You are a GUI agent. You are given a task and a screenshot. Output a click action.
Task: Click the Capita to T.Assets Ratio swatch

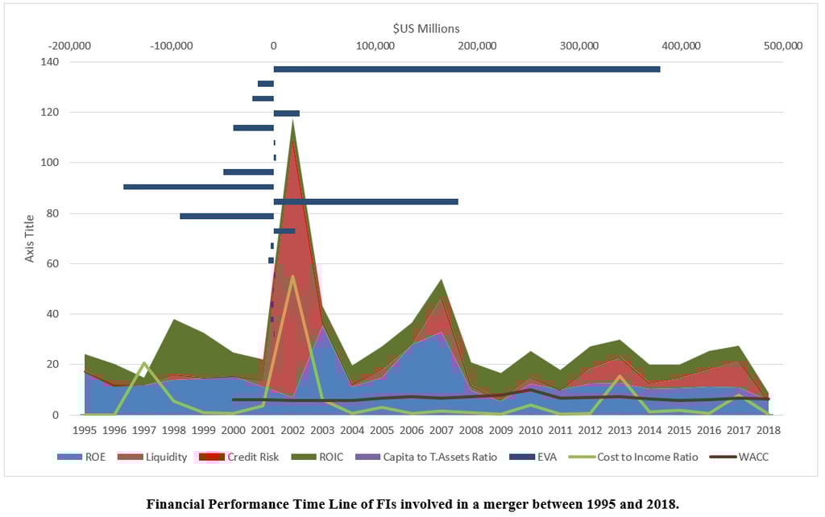click(367, 457)
